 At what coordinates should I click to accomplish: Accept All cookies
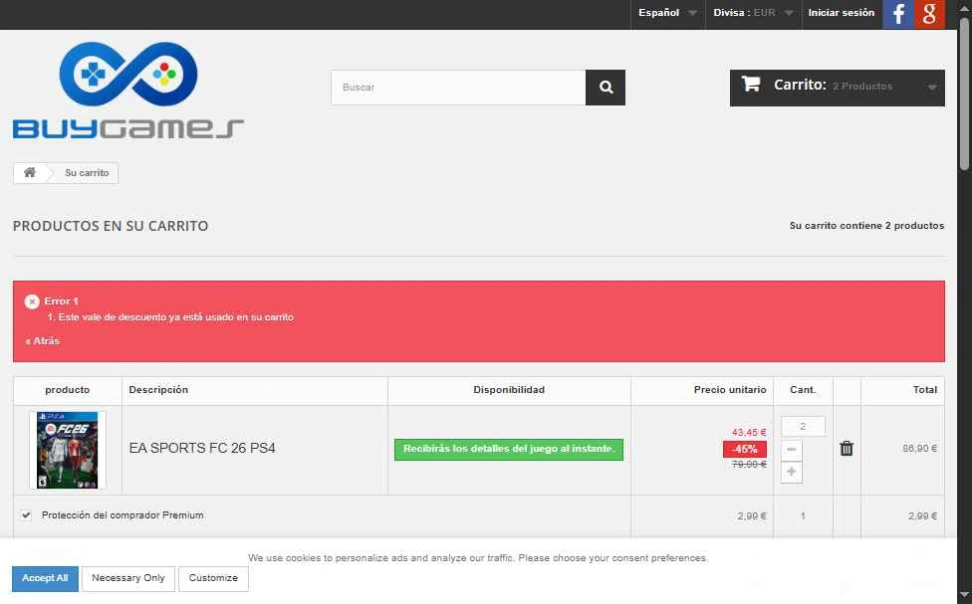point(45,578)
